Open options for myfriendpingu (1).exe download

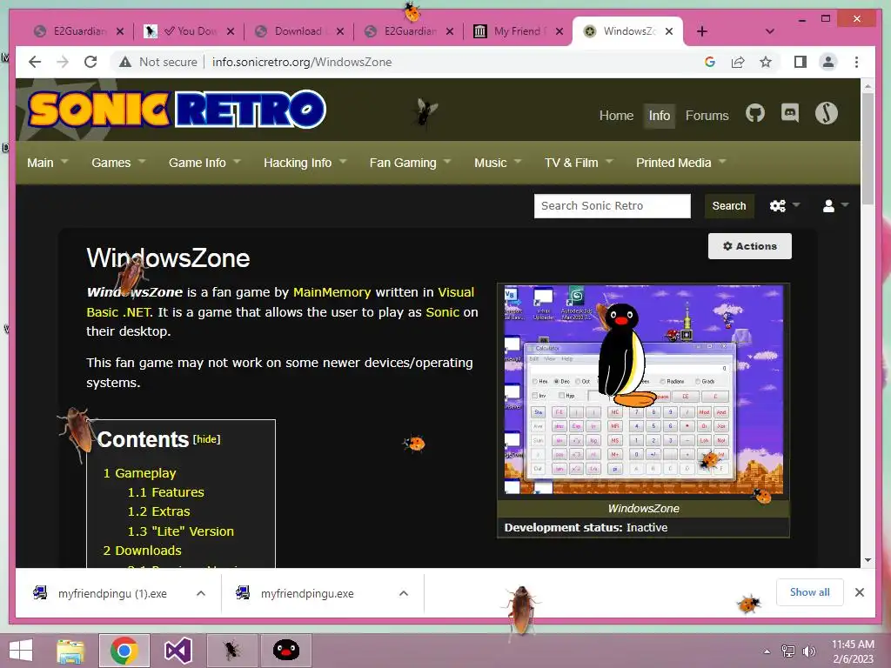pyautogui.click(x=201, y=593)
